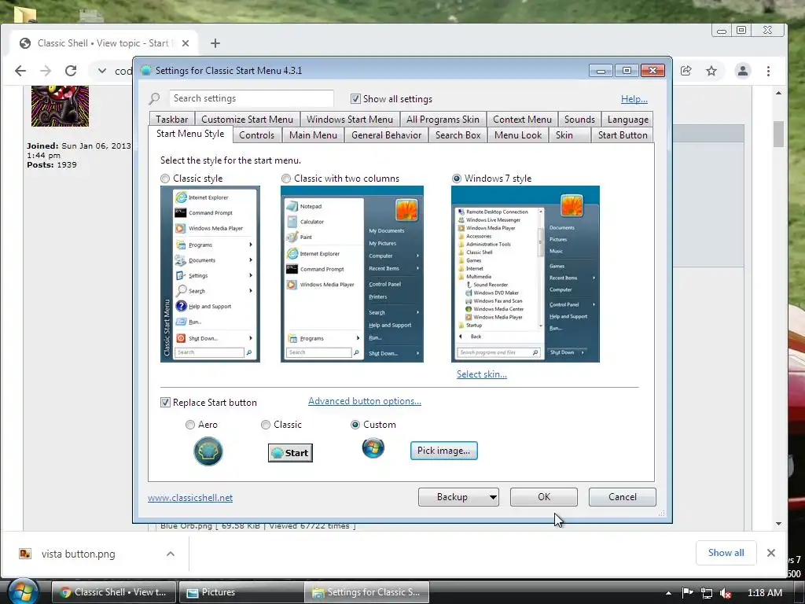Open the Main Menu tab

pyautogui.click(x=313, y=135)
